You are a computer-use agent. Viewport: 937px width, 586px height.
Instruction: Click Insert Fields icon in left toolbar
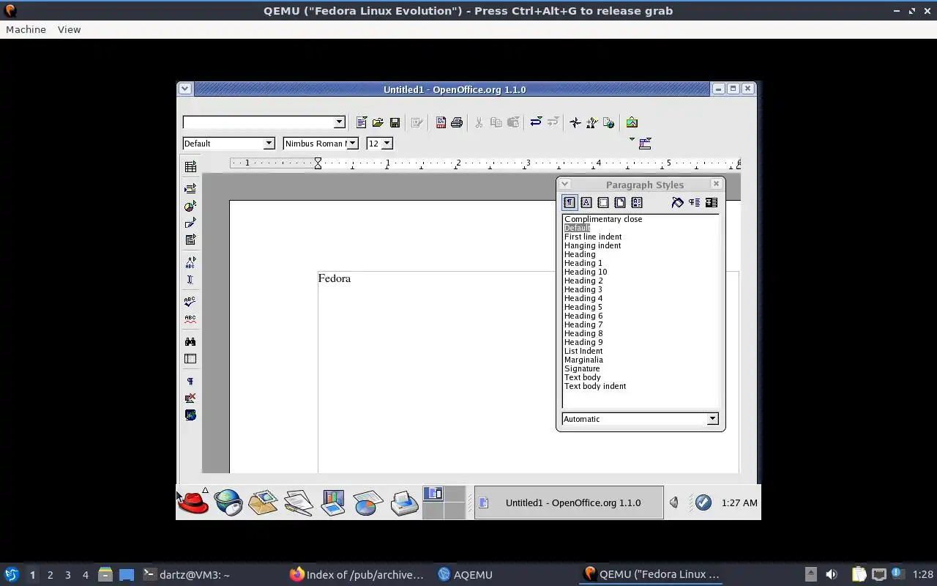click(190, 189)
